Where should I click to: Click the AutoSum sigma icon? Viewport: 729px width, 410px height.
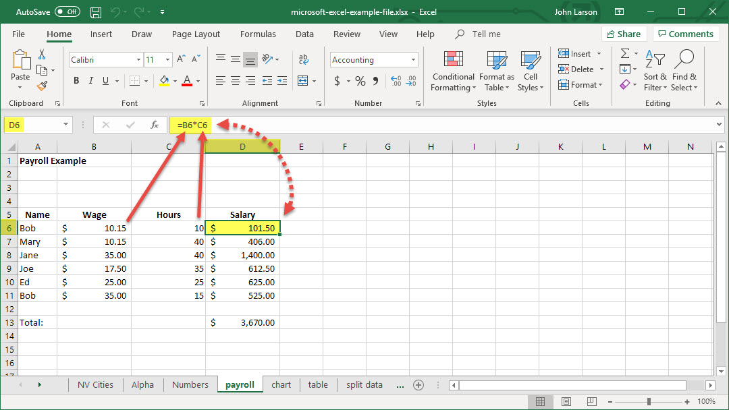point(625,54)
